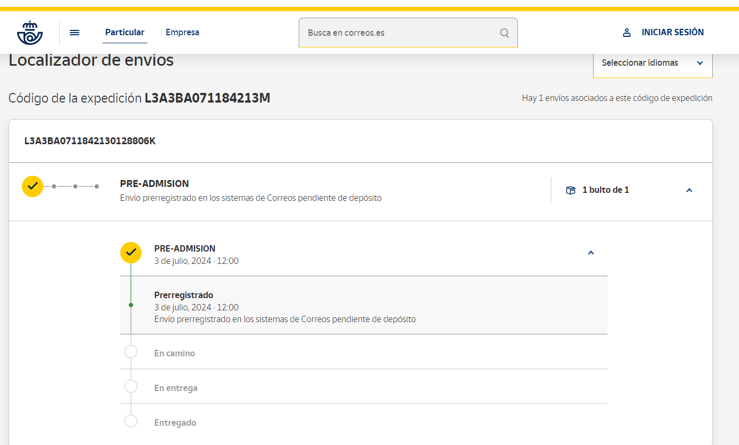Select the En camino timeline step circle

click(x=131, y=352)
